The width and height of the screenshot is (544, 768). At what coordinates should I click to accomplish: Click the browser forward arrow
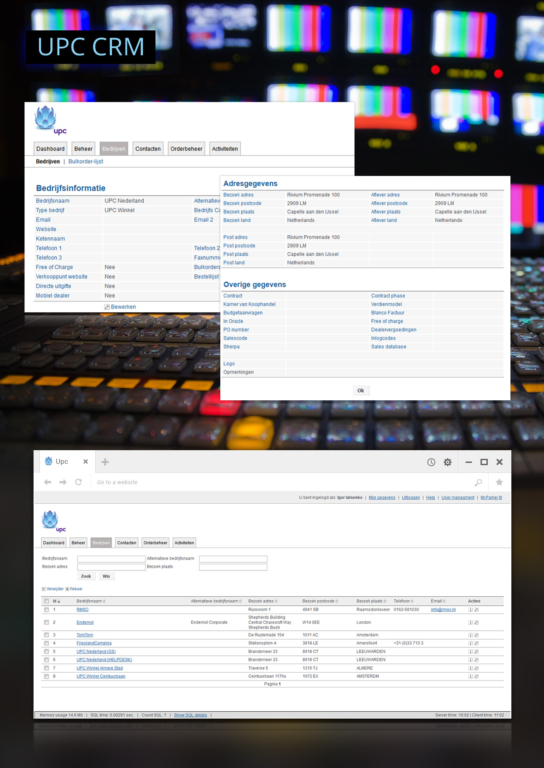(63, 482)
